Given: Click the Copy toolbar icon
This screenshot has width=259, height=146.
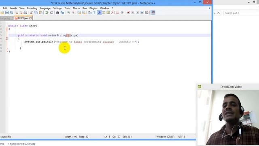Looking at the screenshot, I should click(36, 13).
